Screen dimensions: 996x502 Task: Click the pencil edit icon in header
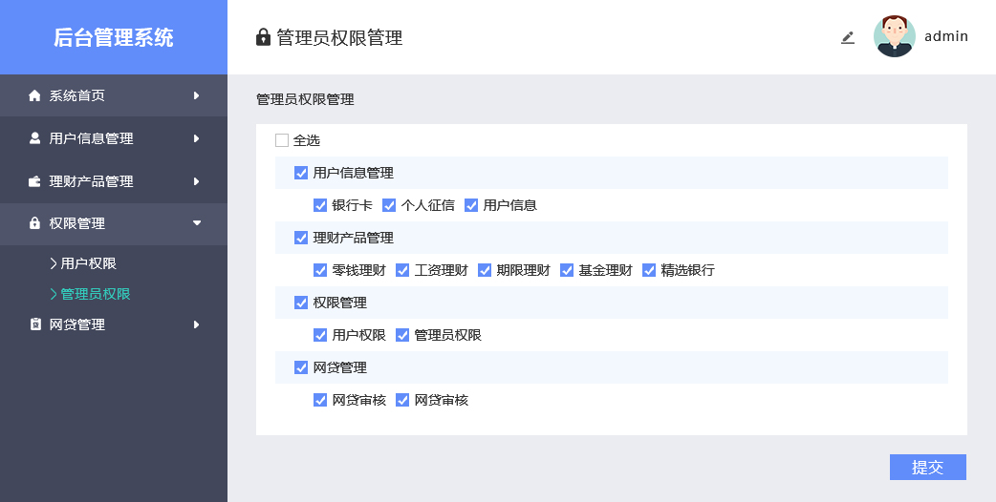pyautogui.click(x=847, y=37)
